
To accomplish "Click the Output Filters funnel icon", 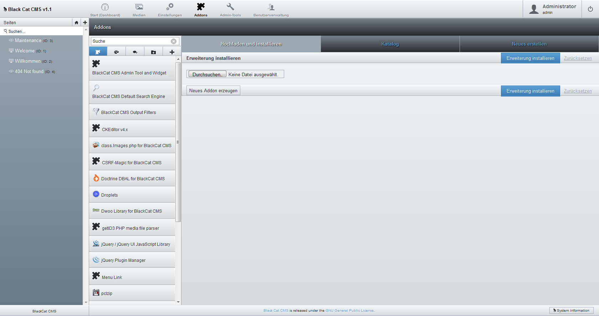I will point(96,112).
